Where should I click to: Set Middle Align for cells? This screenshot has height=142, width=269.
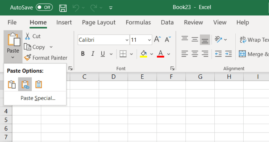[x=195, y=40]
